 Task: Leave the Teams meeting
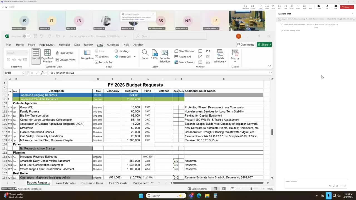[x=345, y=7]
